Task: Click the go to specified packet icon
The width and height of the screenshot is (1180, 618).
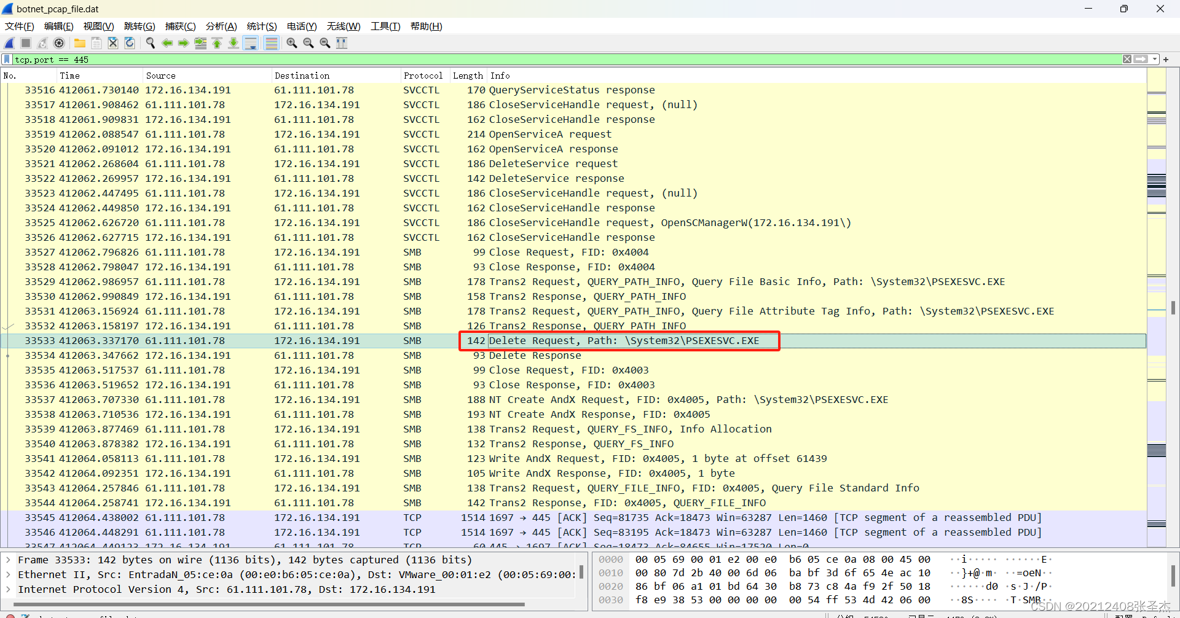Action: 200,43
